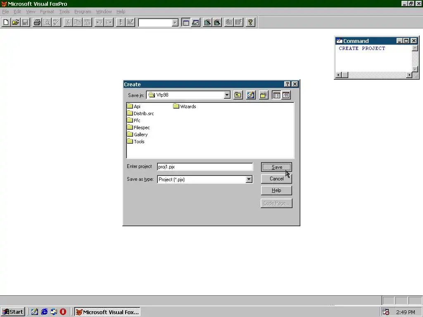Click the View Desktop icon in Create dialog
Viewport: 423px width, 317px height.
[251, 95]
